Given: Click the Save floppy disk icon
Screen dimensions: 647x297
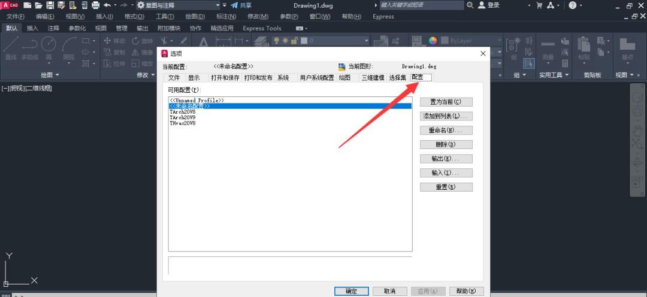Looking at the screenshot, I should (50, 5).
